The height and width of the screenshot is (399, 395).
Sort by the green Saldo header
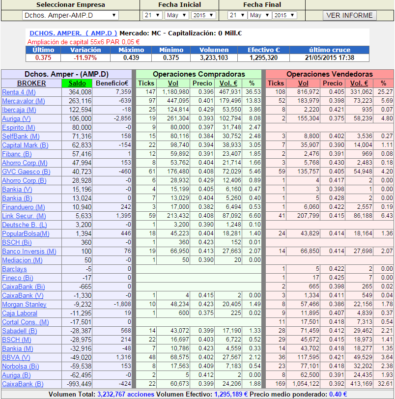(x=77, y=83)
